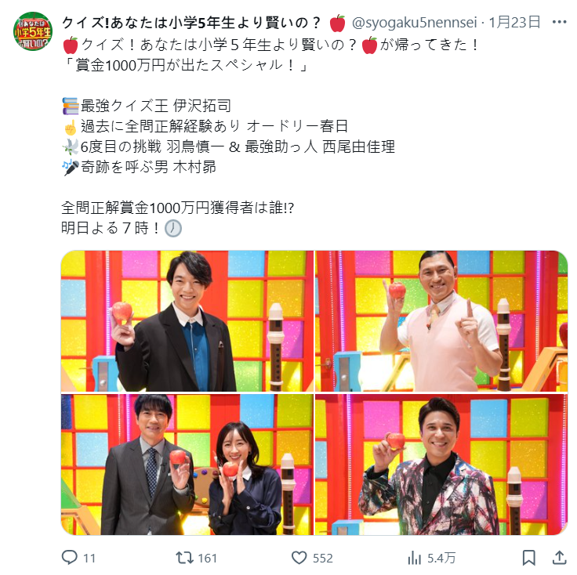Open the reply comment icon
Viewport: 577px width, 575px height.
pyautogui.click(x=69, y=557)
